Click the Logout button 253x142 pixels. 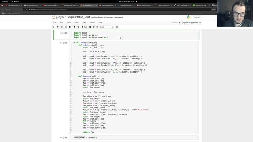point(197,17)
